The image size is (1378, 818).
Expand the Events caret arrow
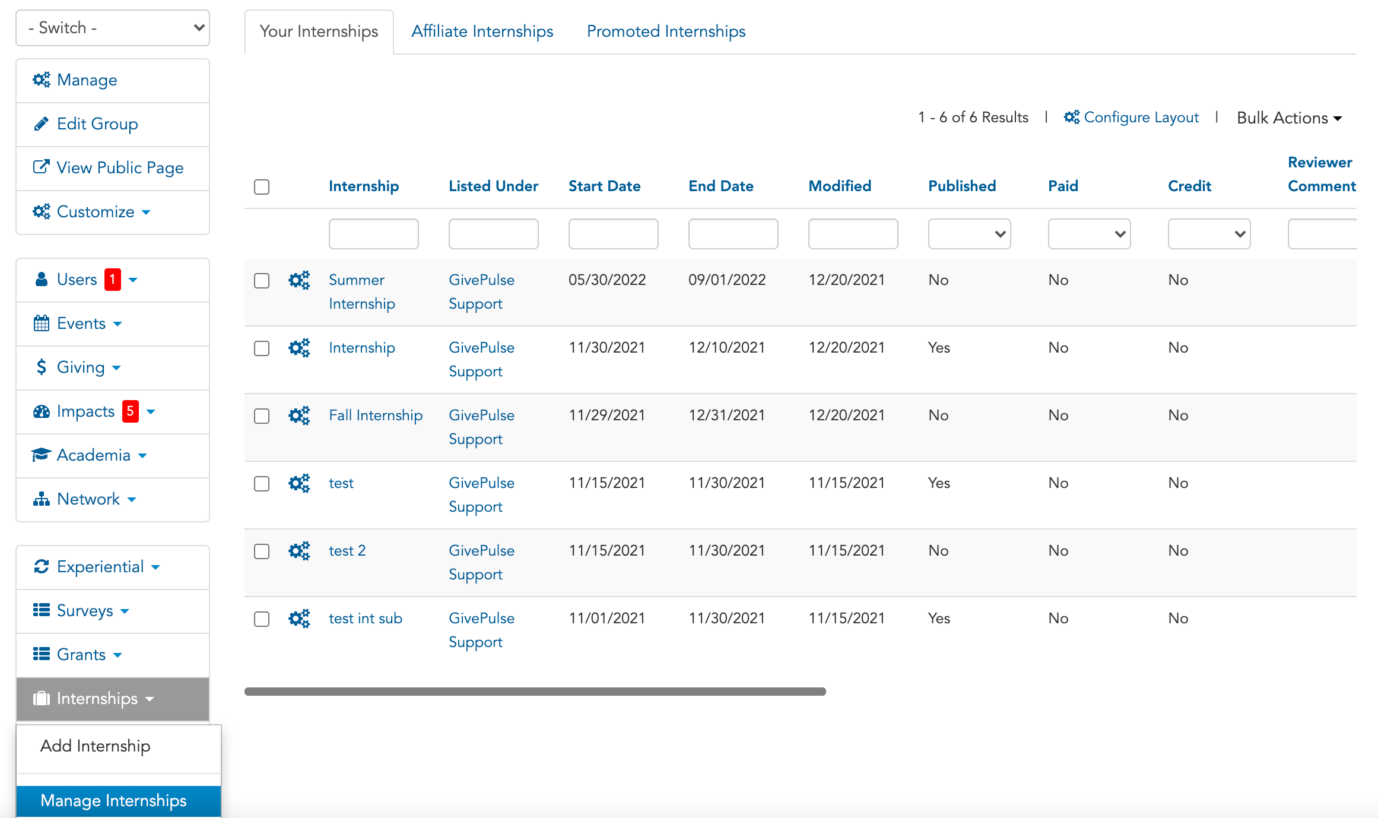pos(118,324)
